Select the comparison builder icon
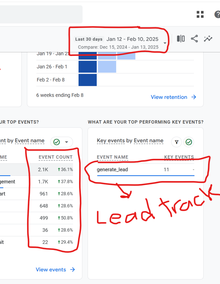Screen dimensions: 220x284 (x=180, y=39)
